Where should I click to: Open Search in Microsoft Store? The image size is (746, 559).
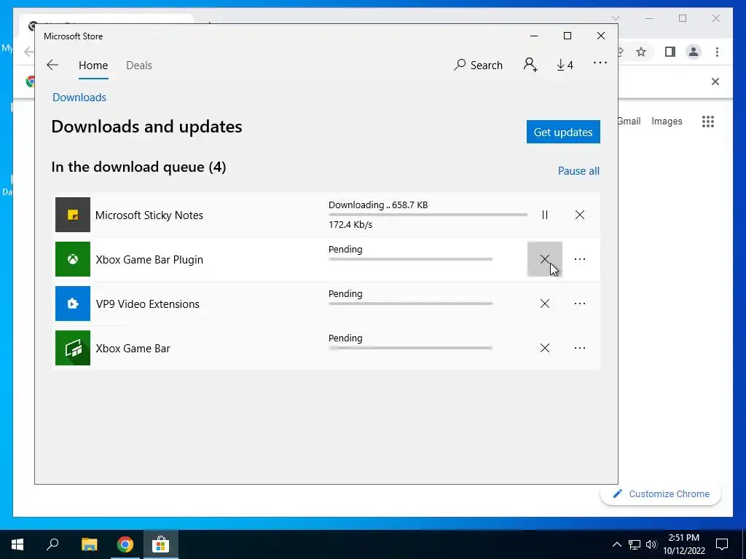(x=478, y=65)
